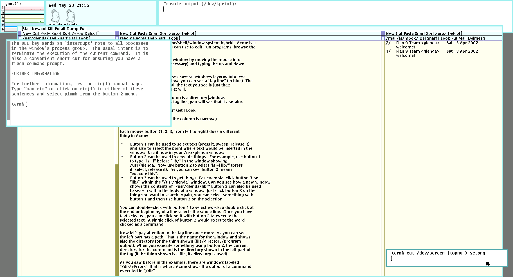Click New in the mail column tag
The image size is (513, 277).
tap(390, 33)
